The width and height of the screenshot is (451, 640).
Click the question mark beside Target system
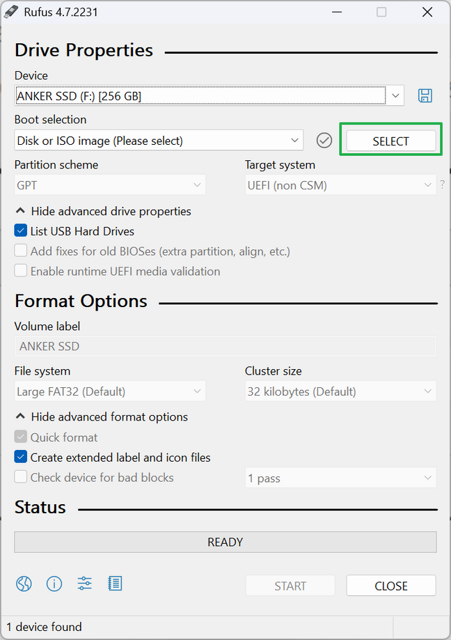pyautogui.click(x=444, y=185)
